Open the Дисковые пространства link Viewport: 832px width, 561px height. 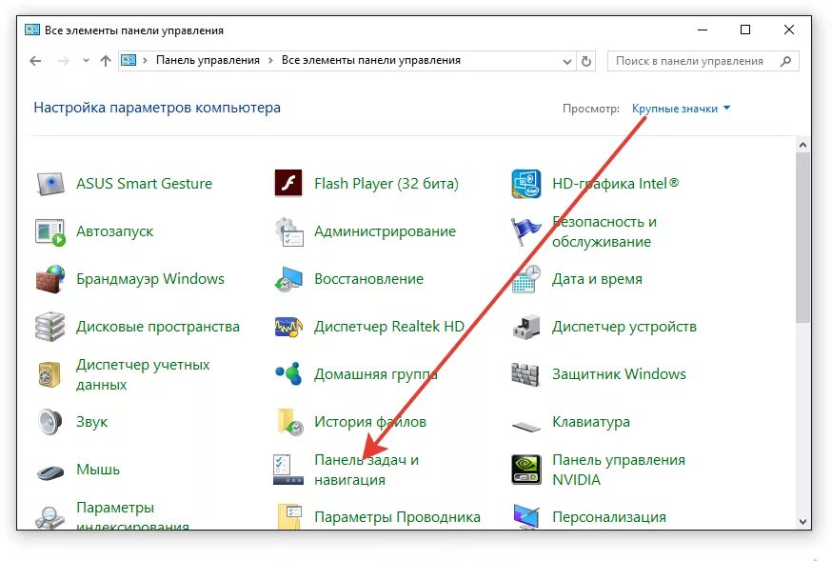pyautogui.click(x=158, y=327)
